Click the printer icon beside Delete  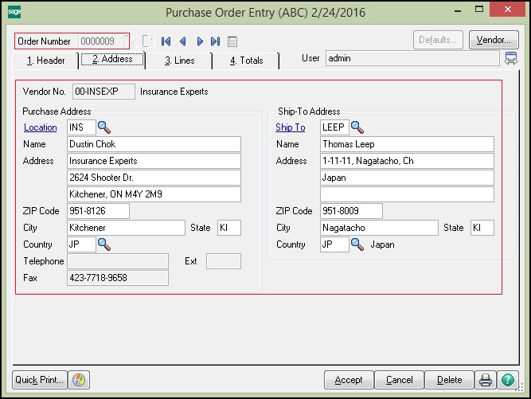pyautogui.click(x=486, y=380)
